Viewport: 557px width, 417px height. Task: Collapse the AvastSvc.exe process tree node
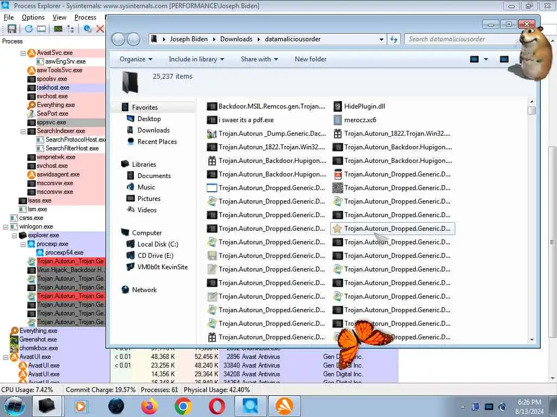click(x=23, y=53)
